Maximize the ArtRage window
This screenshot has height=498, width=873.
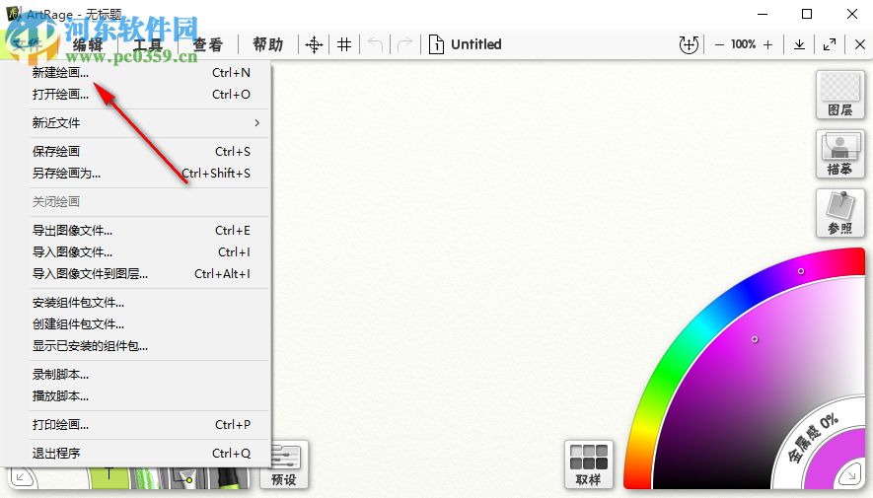pyautogui.click(x=807, y=14)
